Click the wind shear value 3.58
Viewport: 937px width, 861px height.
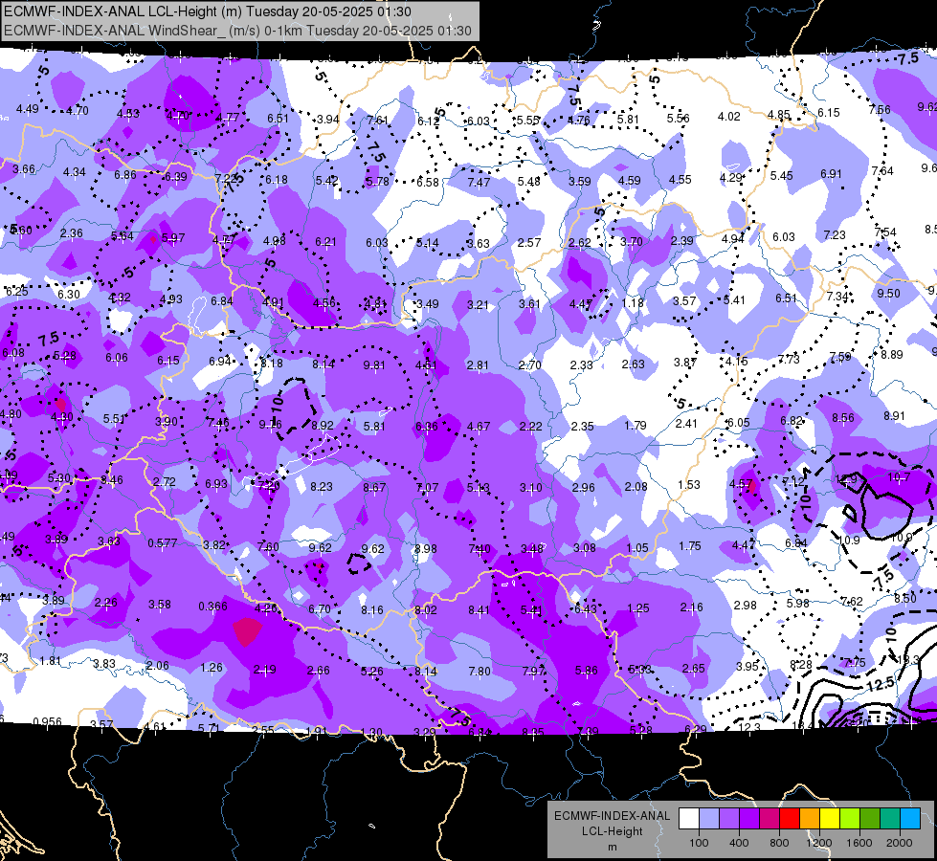[x=160, y=604]
